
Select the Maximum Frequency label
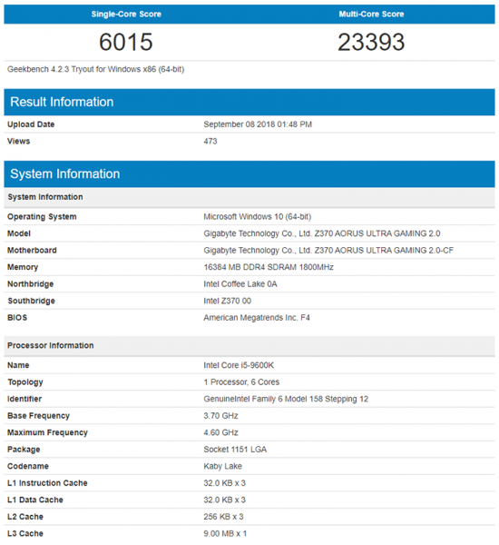click(x=47, y=432)
